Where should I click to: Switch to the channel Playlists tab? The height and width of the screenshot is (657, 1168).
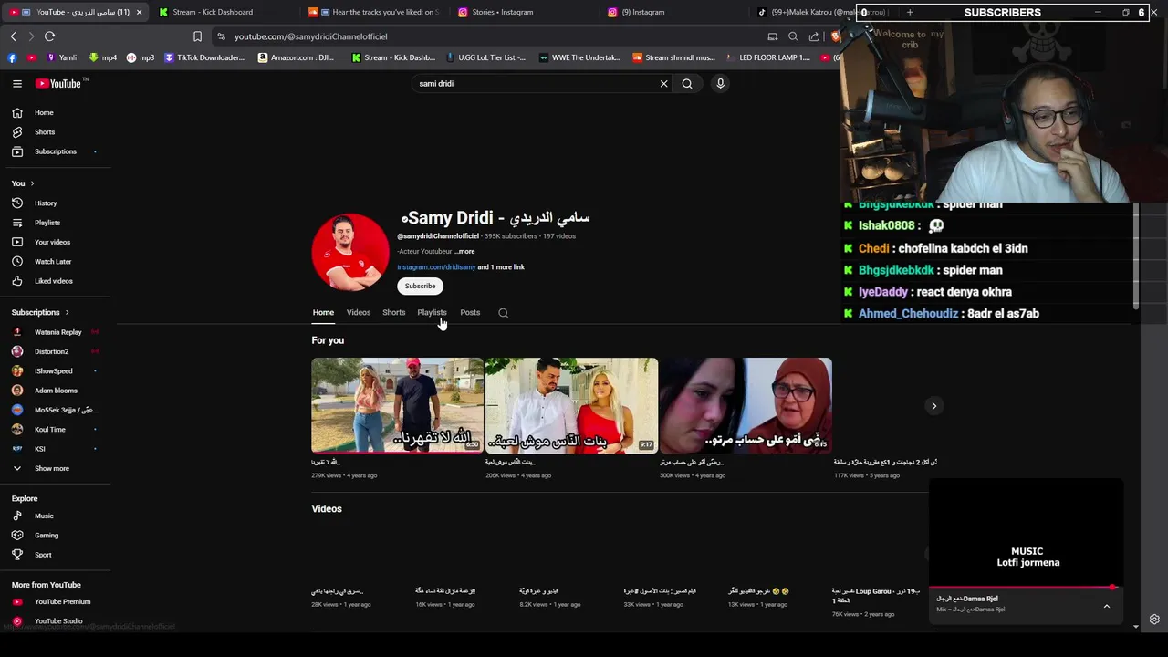pyautogui.click(x=432, y=312)
